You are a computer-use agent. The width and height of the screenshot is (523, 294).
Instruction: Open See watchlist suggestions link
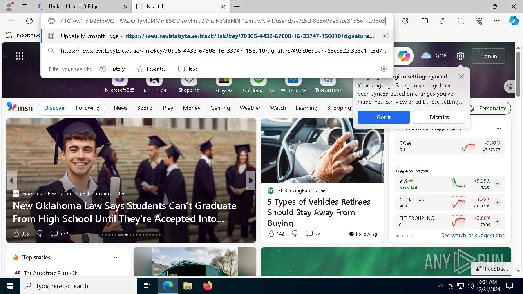[473, 236]
